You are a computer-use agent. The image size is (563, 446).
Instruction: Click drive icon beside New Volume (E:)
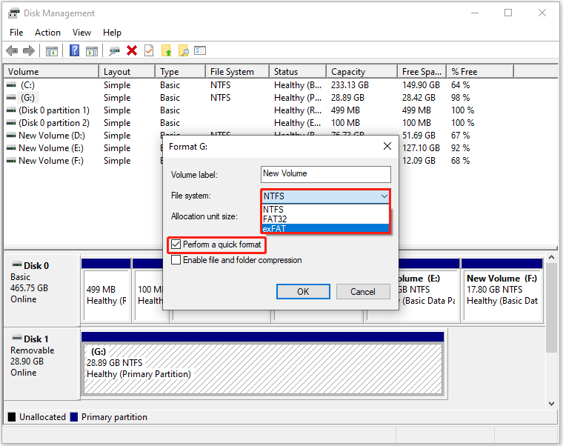pyautogui.click(x=12, y=148)
